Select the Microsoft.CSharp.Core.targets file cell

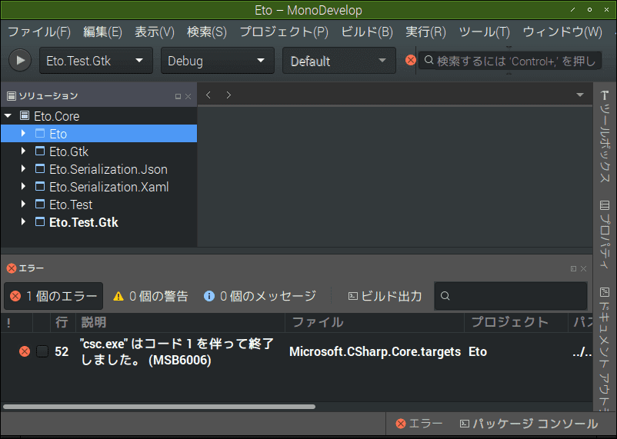point(375,351)
